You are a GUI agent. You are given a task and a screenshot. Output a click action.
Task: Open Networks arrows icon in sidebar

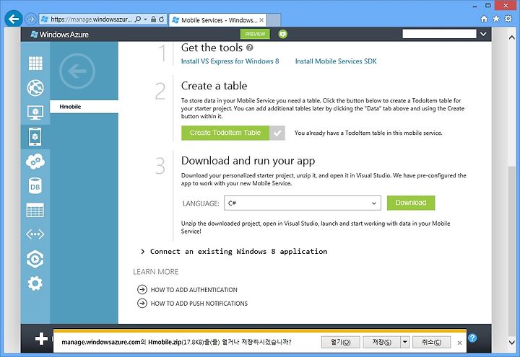coord(35,234)
